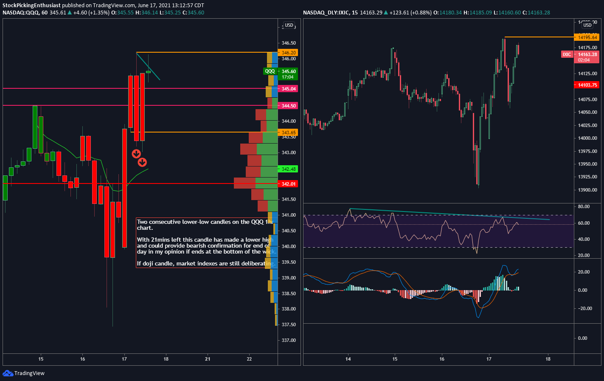
Task: Click the bright green 342.48 price label
Action: click(x=288, y=169)
